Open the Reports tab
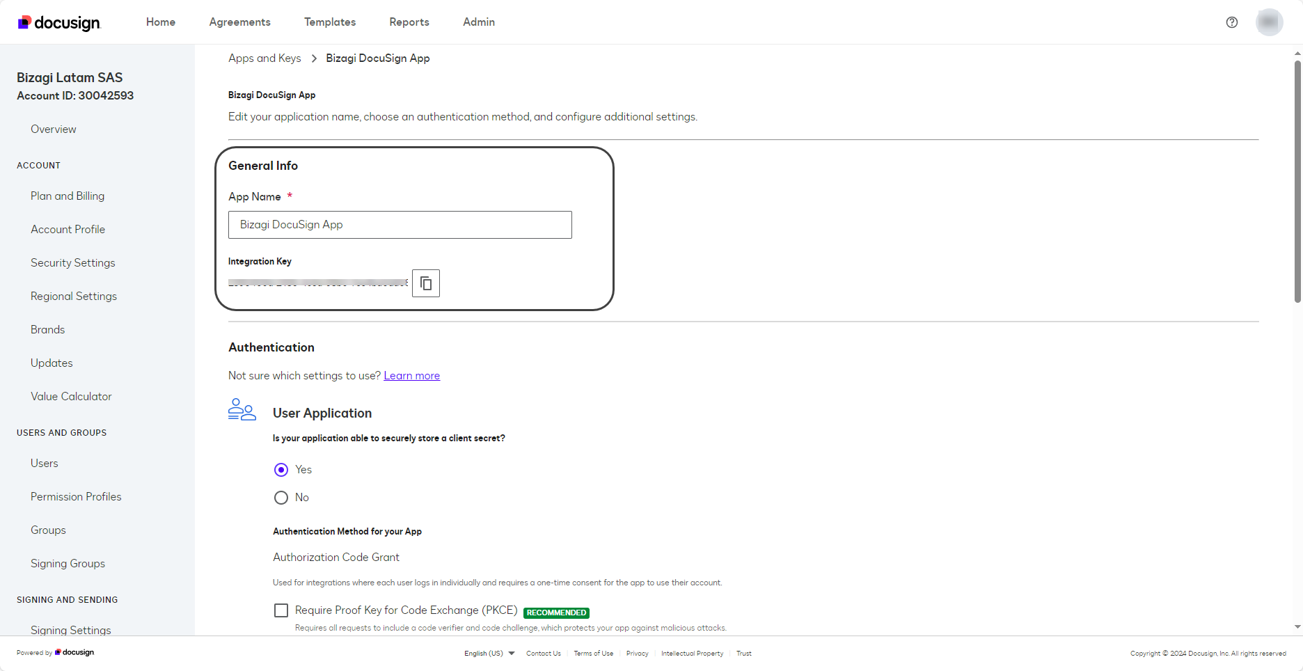The height and width of the screenshot is (671, 1303). [x=409, y=22]
